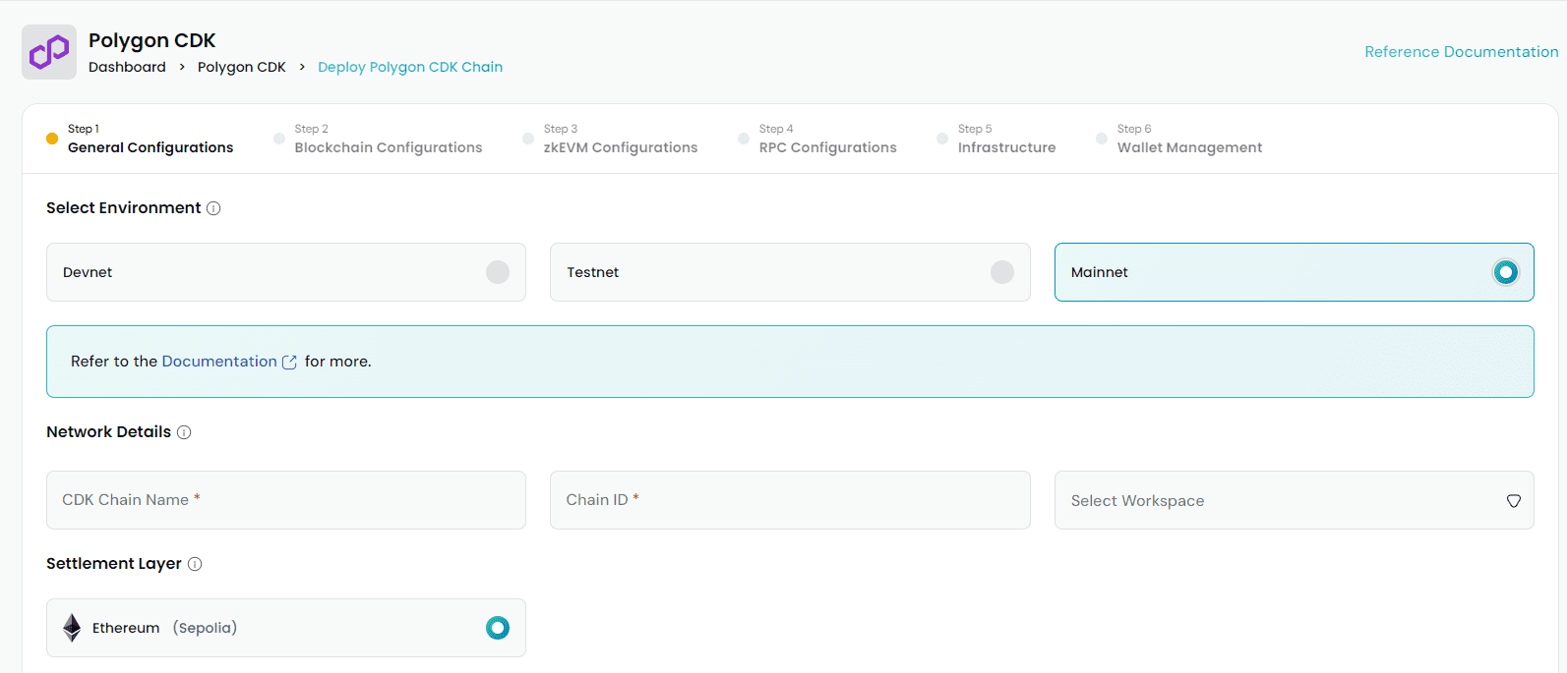Select the Testnet environment radio
This screenshot has height=673, width=1567.
point(1002,272)
